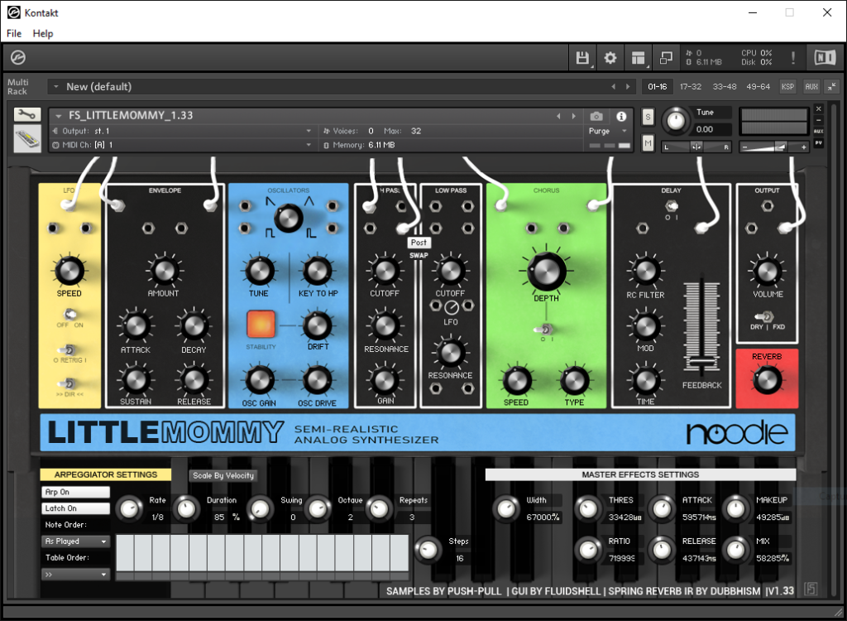
Task: Show instrument info with the i icon
Action: (x=622, y=116)
